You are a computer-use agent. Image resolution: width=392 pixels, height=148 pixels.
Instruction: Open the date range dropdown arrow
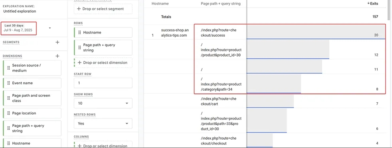click(50, 28)
